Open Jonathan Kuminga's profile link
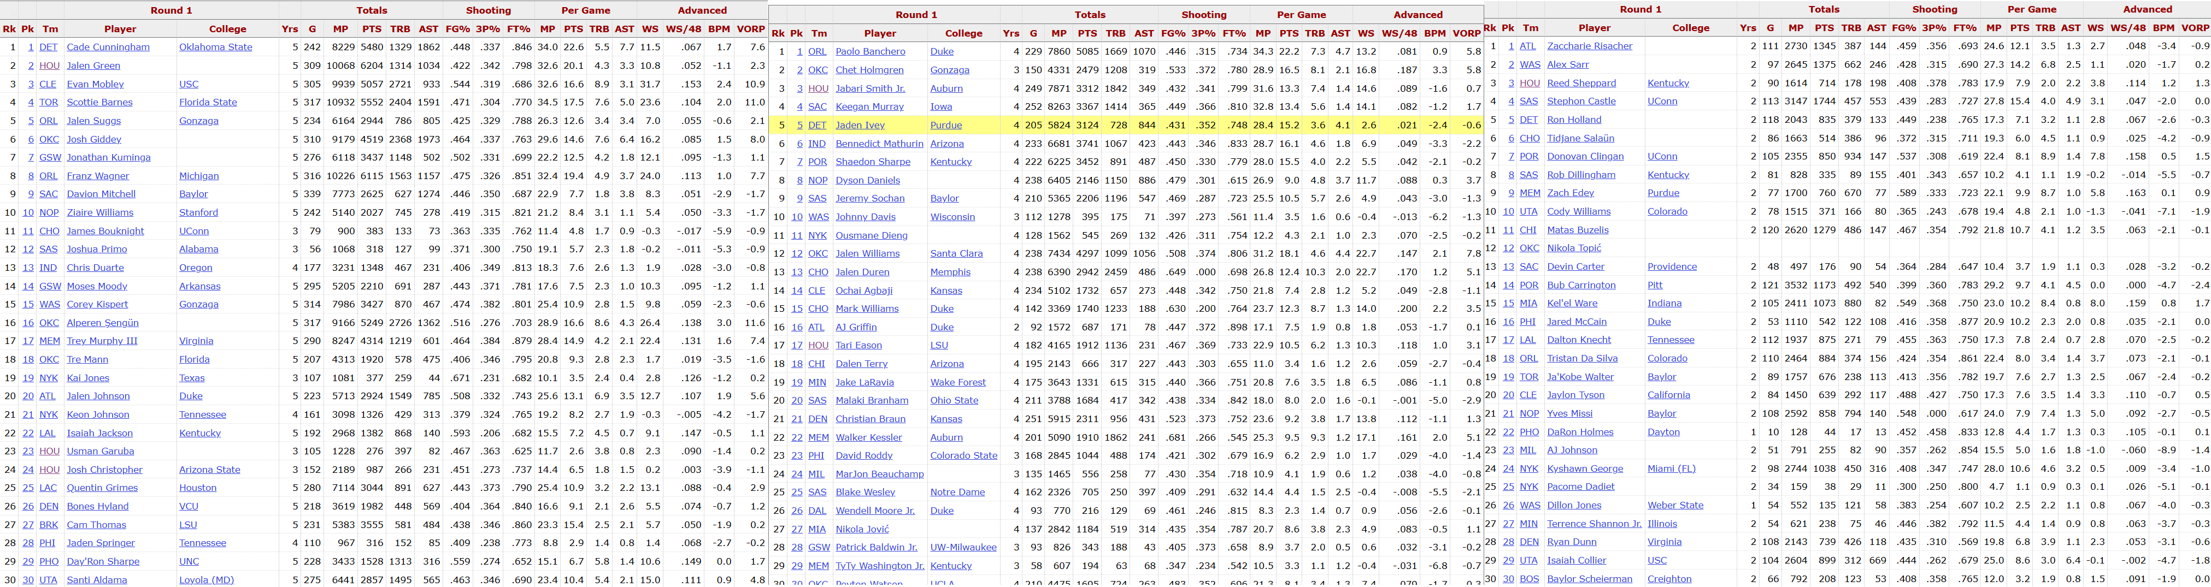 point(108,157)
